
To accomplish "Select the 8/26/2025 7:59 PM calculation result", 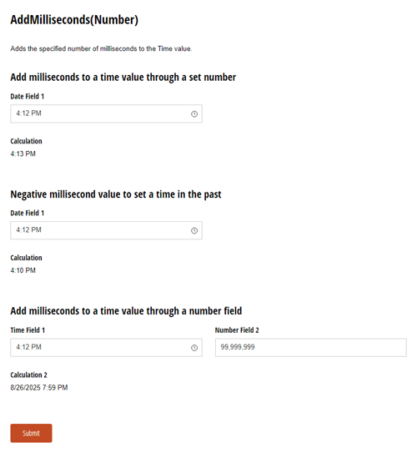I will pyautogui.click(x=39, y=387).
